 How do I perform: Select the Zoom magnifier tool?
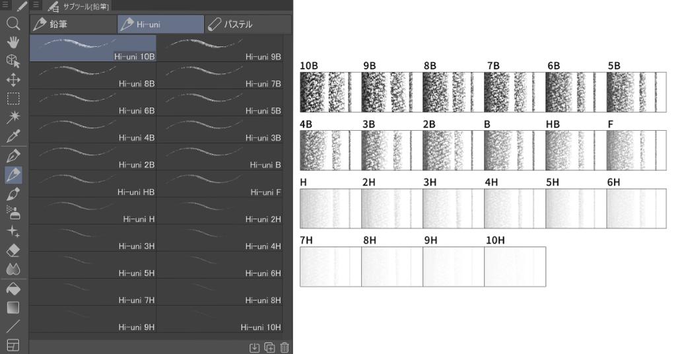13,23
